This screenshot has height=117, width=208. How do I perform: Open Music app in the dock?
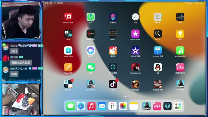(x=92, y=106)
